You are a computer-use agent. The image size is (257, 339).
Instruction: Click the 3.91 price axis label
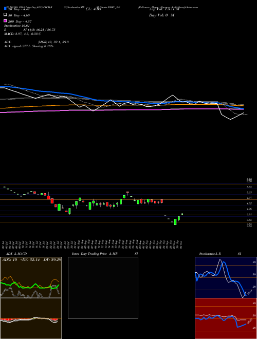[x=249, y=214]
